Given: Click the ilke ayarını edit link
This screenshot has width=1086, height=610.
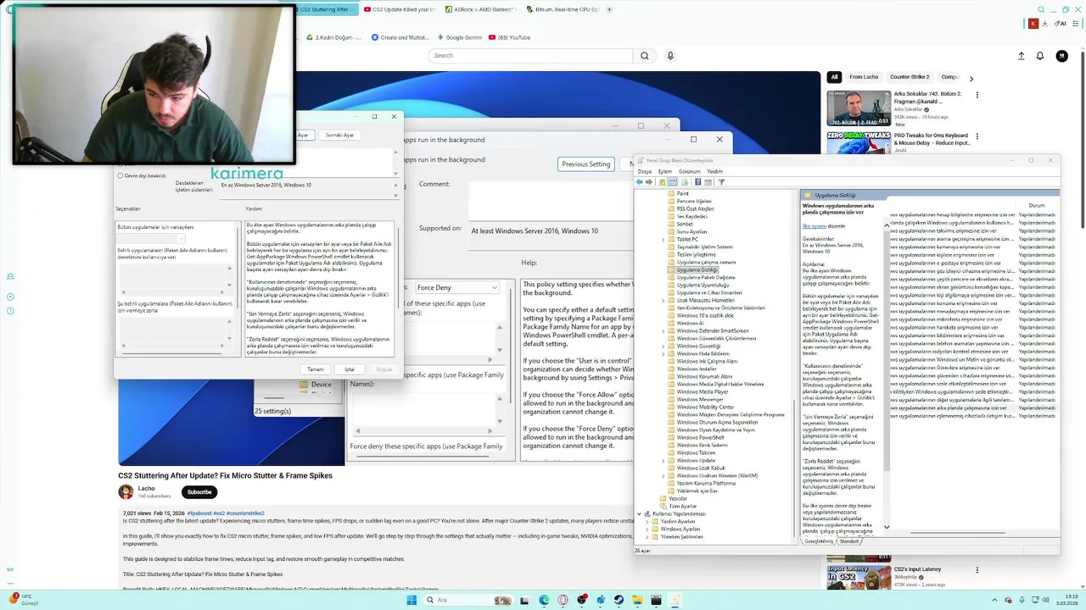Looking at the screenshot, I should 814,226.
